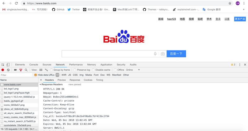Viewport: 248px width, 131px height.
Task: Open the Gmail singlesaulwork bookmark
Action: coord(15,10)
